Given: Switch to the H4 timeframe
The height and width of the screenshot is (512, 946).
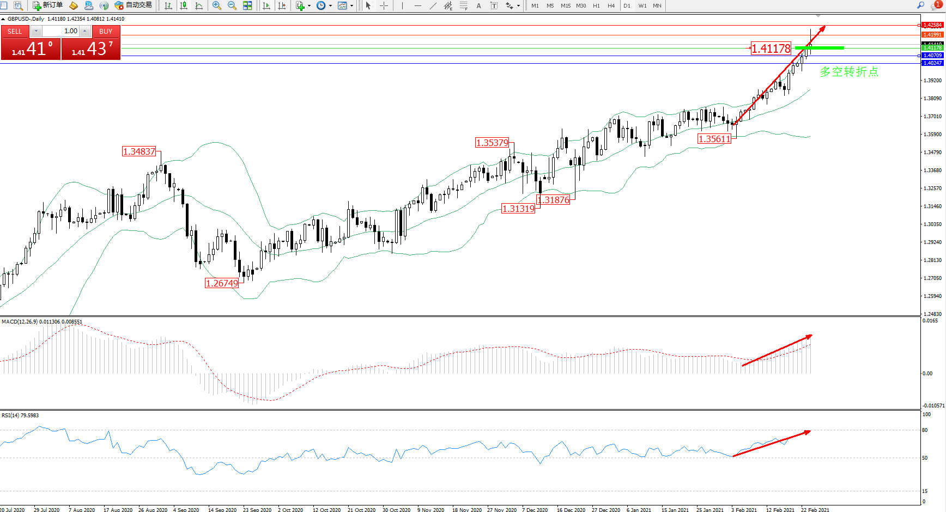Looking at the screenshot, I should [611, 5].
